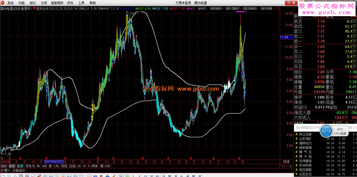
Task: Open the 港股期货 menu
Action: point(57,3)
